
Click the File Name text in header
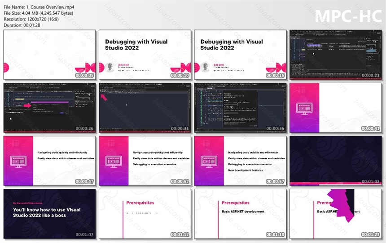point(39,7)
